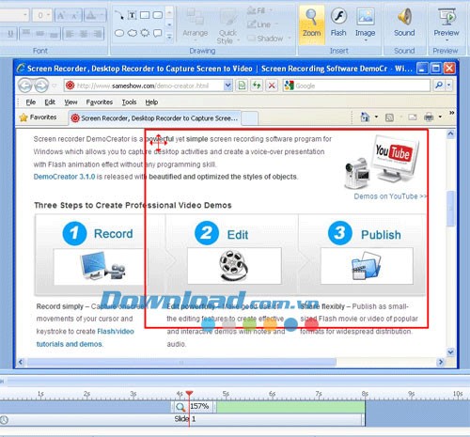Click browser Forward button in recorded window
This screenshot has height=437, width=470.
(x=41, y=86)
